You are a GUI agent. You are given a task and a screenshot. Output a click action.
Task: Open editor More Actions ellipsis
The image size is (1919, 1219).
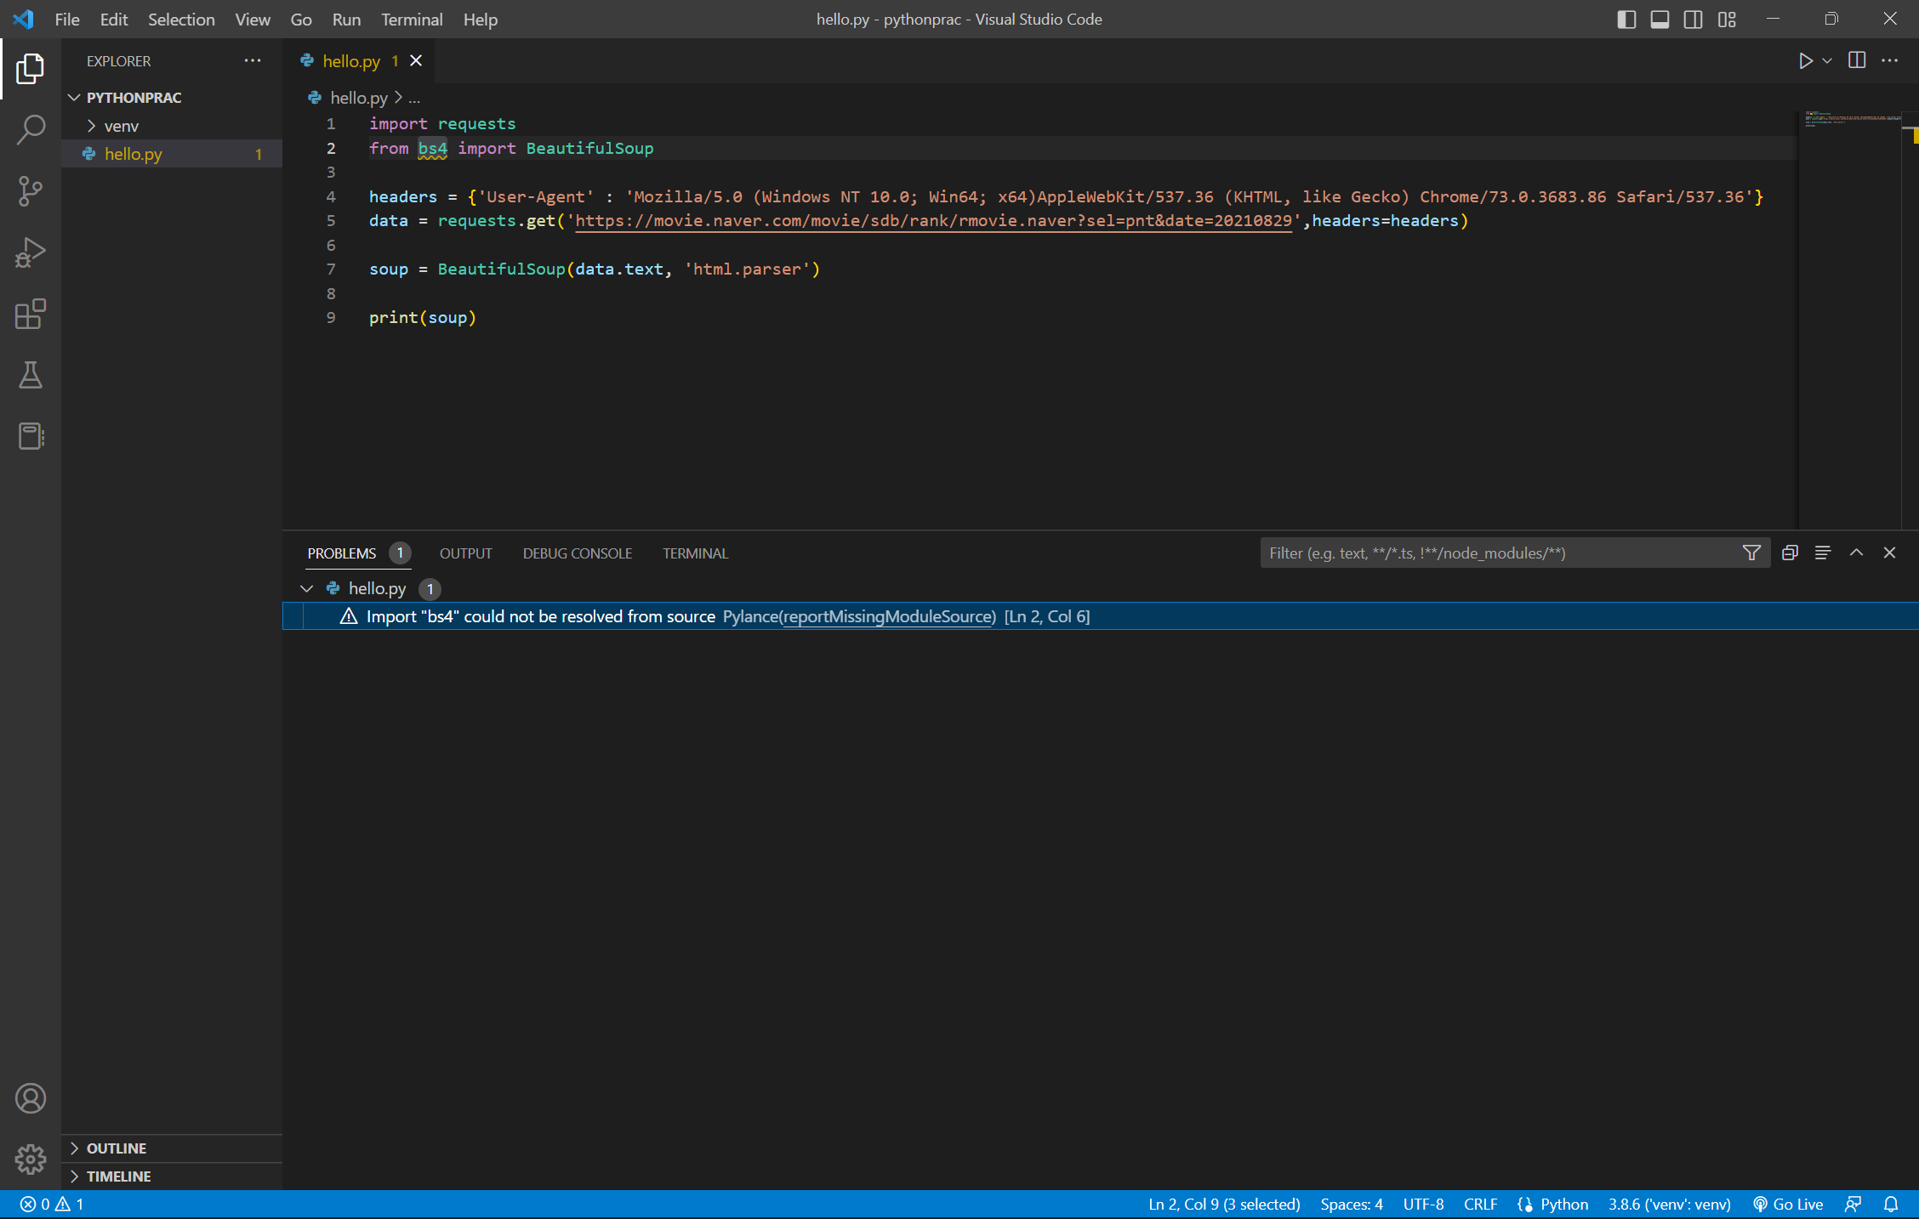1890,60
